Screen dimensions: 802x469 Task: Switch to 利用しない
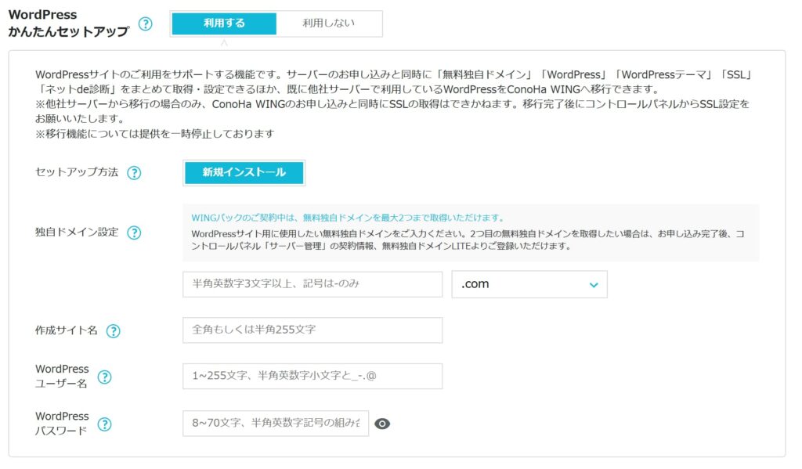(329, 23)
